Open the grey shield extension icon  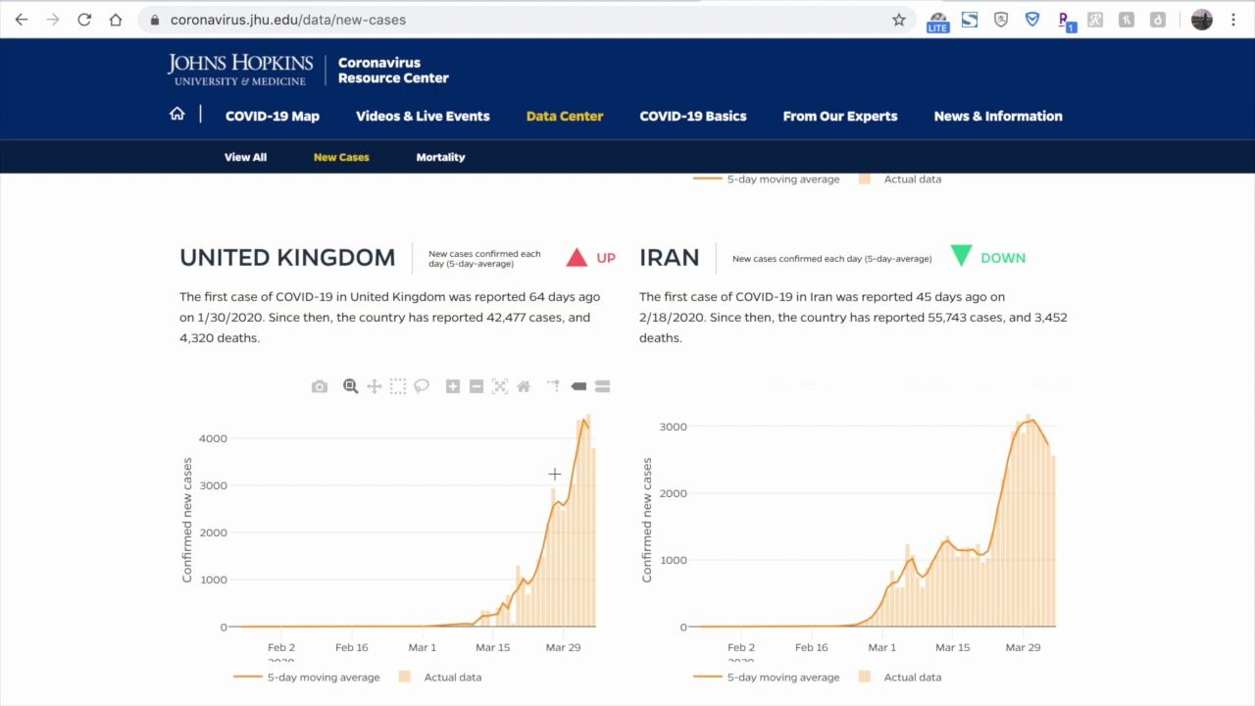[x=1001, y=20]
